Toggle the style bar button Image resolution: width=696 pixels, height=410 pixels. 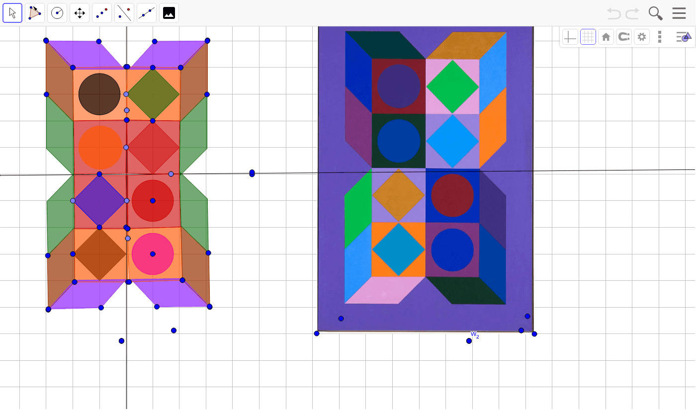coord(684,37)
